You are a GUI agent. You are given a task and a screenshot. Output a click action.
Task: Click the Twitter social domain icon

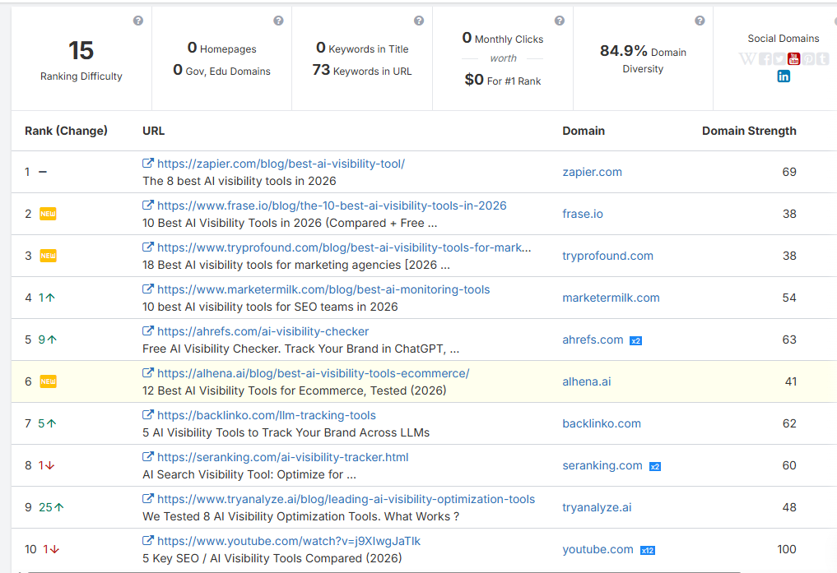[779, 58]
